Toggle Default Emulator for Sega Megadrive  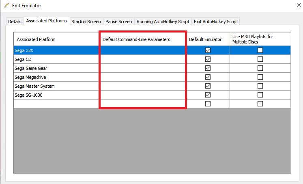pos(208,77)
